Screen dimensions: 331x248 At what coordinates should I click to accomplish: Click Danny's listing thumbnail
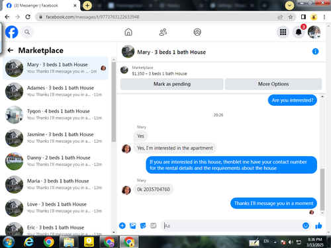click(x=14, y=161)
